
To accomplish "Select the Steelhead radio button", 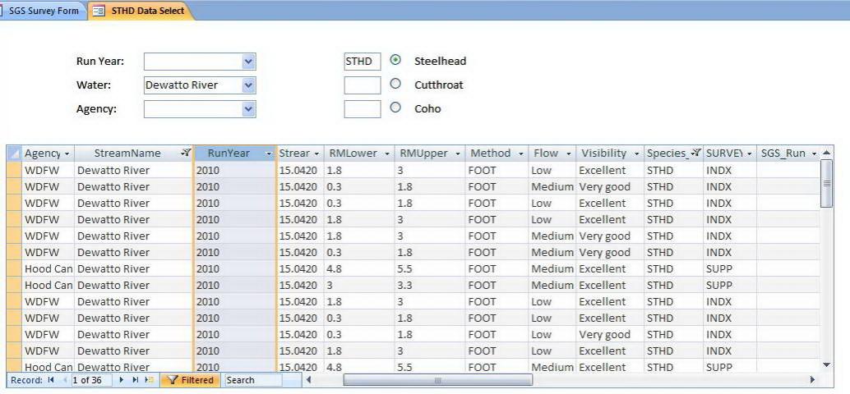I will tap(395, 60).
